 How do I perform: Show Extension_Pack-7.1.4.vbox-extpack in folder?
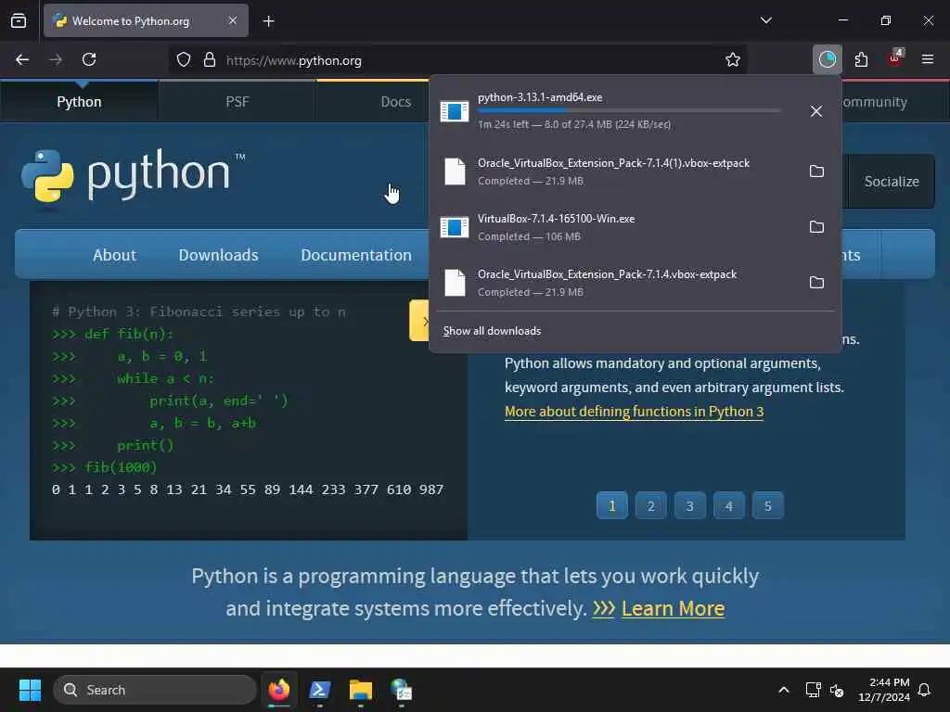pyautogui.click(x=816, y=283)
